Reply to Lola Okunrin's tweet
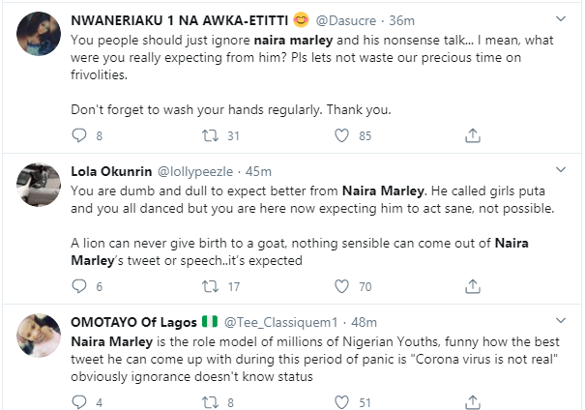The image size is (585, 410). pyautogui.click(x=79, y=286)
